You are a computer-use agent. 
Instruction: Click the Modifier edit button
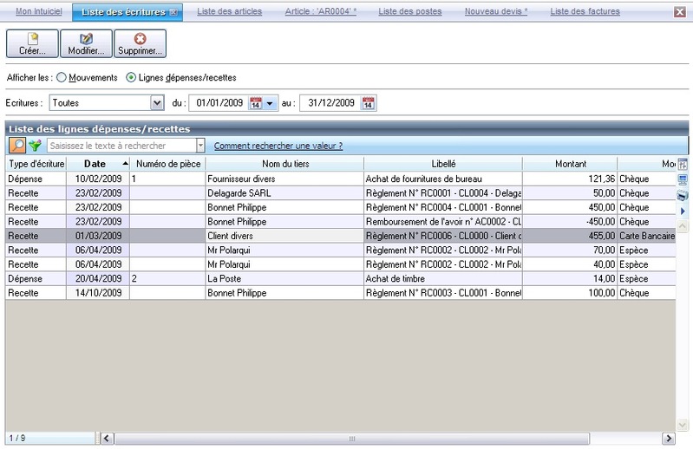(x=86, y=43)
